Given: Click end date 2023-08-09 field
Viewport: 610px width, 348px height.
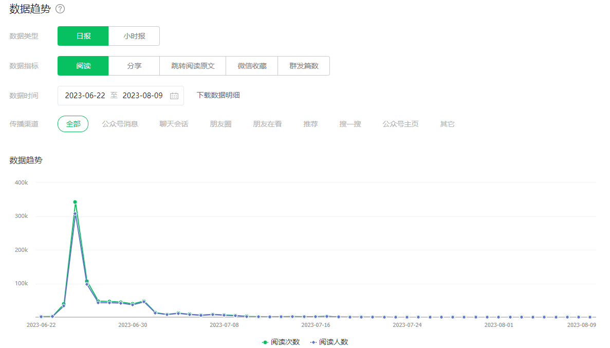Looking at the screenshot, I should click(142, 96).
